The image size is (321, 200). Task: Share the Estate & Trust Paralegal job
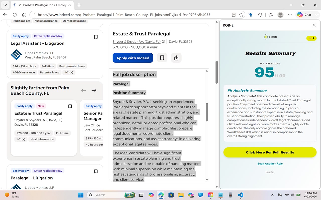point(176,58)
